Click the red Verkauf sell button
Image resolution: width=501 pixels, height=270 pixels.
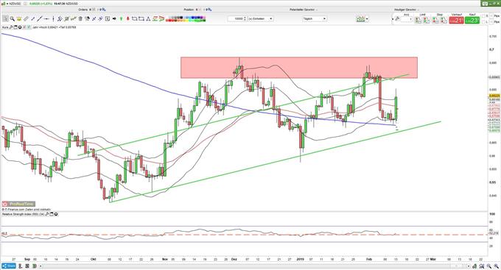(x=457, y=20)
